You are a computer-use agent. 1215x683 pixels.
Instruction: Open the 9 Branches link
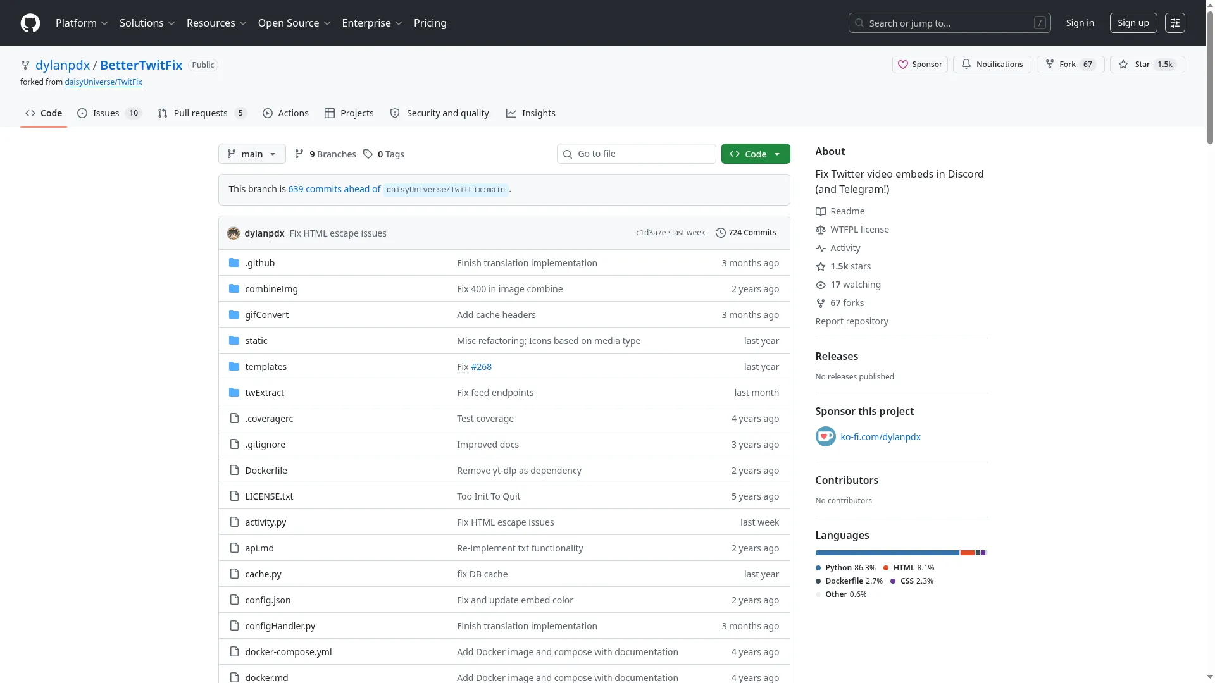coord(325,154)
